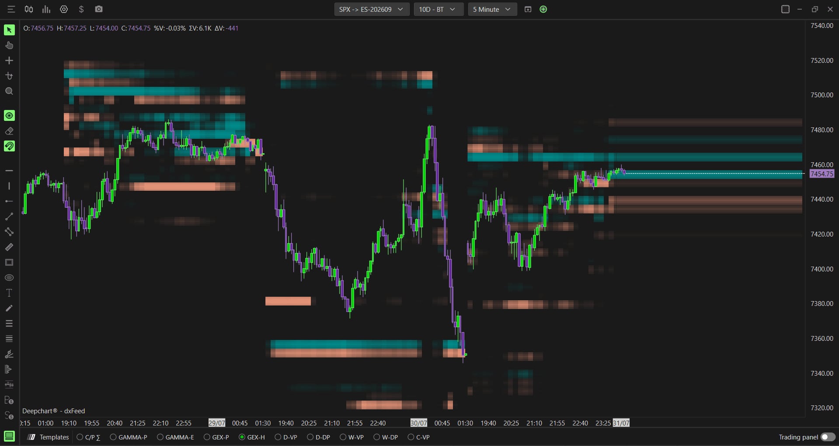Click the dollar sign icon
This screenshot has width=839, height=446.
pyautogui.click(x=81, y=9)
